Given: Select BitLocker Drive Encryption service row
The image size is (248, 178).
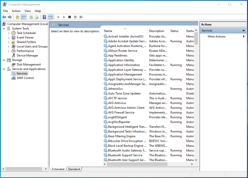Looking at the screenshot, I should pos(149,141).
